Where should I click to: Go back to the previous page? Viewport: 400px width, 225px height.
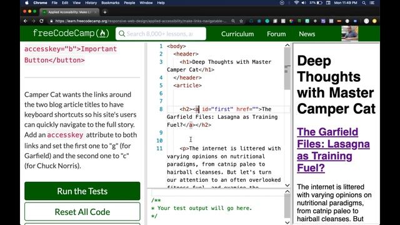[x=25, y=21]
